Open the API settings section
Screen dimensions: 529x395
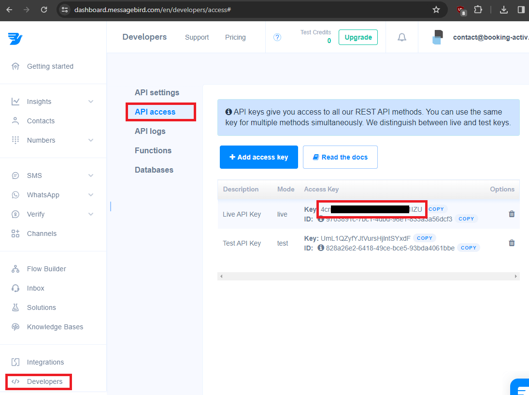tap(157, 92)
